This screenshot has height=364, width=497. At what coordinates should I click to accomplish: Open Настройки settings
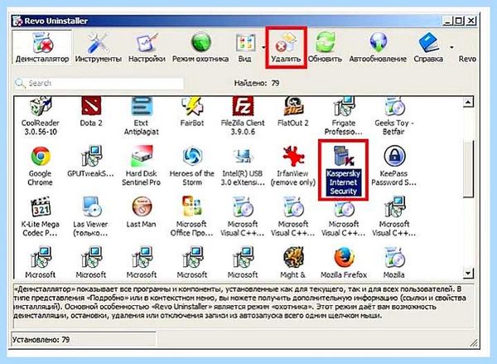tap(147, 47)
